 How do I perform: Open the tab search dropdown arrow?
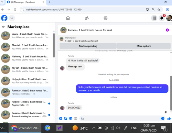[x=2, y=2]
